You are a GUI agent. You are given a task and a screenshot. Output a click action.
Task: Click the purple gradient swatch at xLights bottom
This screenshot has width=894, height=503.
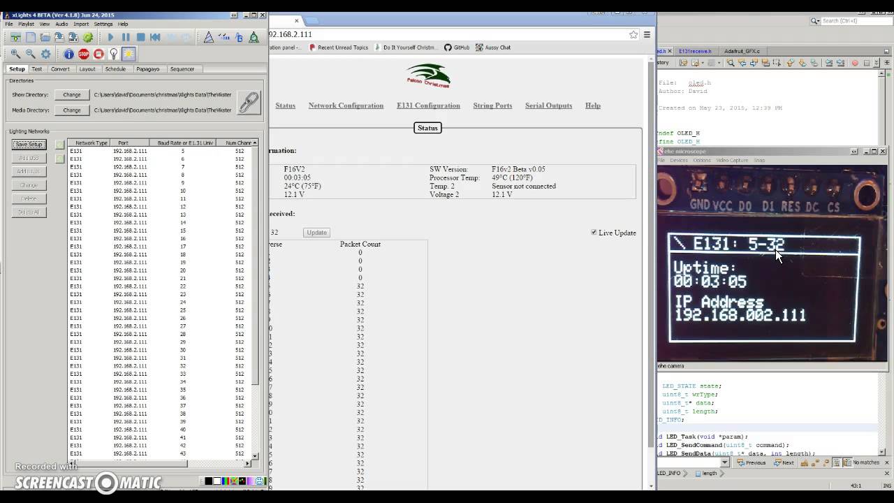251,481
